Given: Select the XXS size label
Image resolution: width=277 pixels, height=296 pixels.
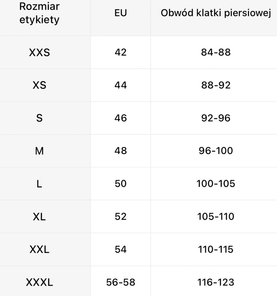Looking at the screenshot, I should (x=39, y=52).
